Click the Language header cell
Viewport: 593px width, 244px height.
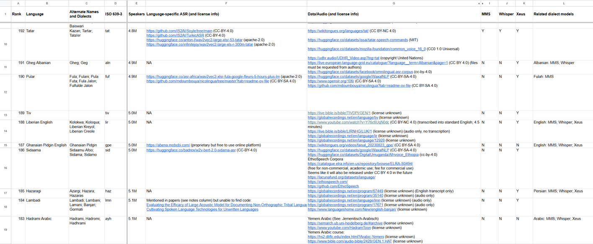[46, 14]
